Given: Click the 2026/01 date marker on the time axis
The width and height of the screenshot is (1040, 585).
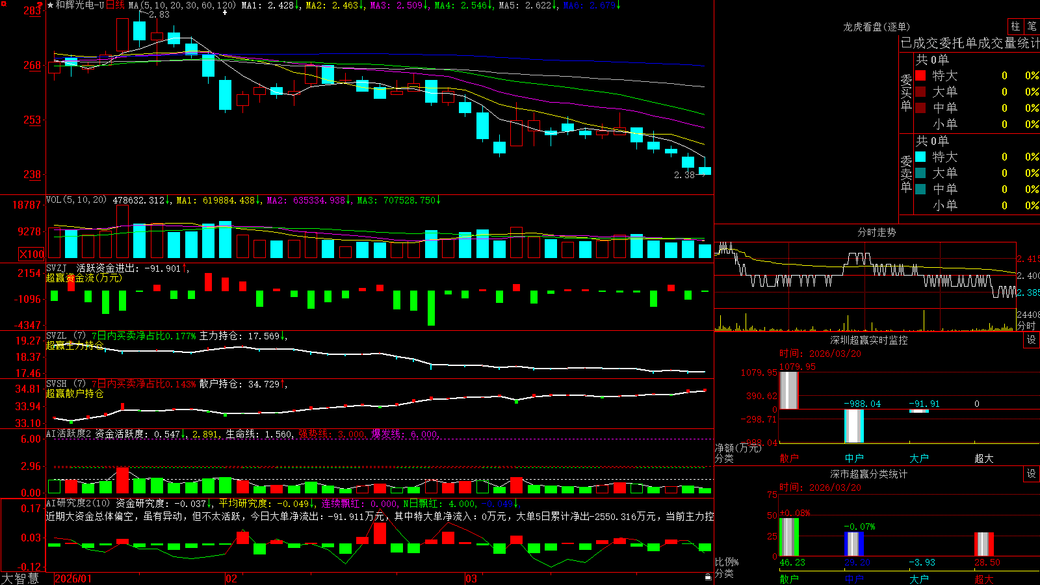Looking at the screenshot, I should [73, 578].
